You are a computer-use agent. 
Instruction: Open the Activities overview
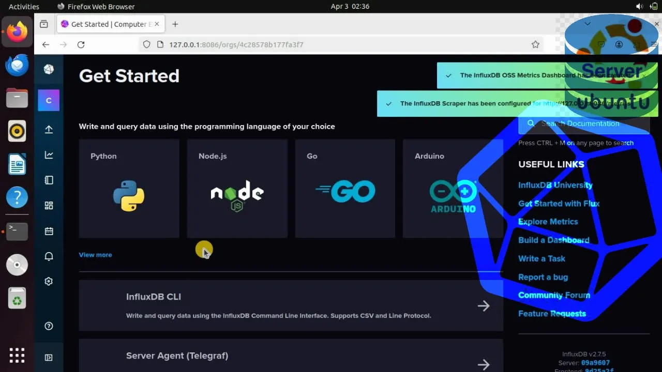click(x=24, y=7)
